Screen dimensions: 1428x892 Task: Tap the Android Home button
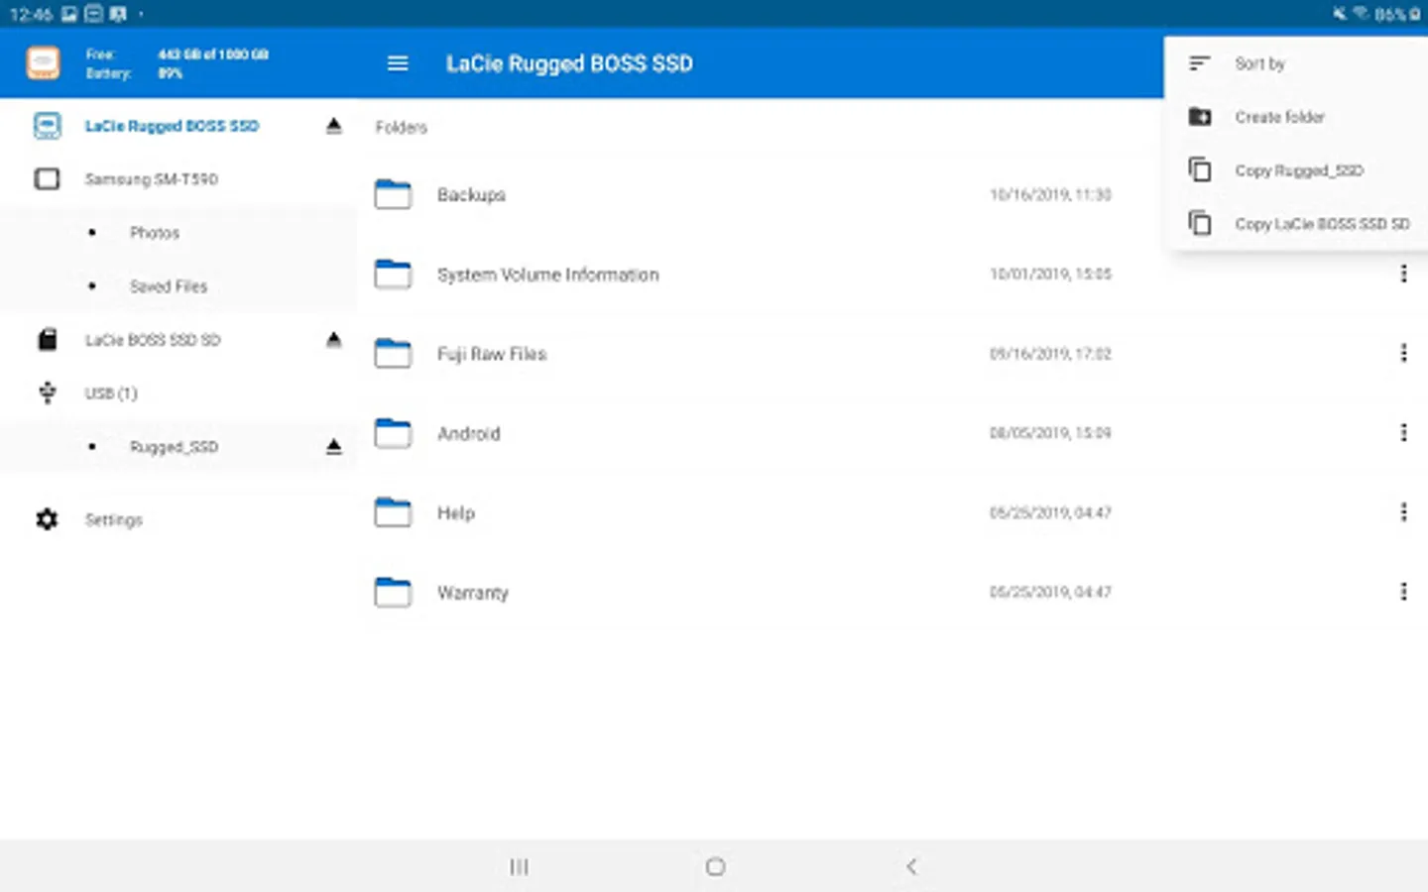pyautogui.click(x=715, y=867)
